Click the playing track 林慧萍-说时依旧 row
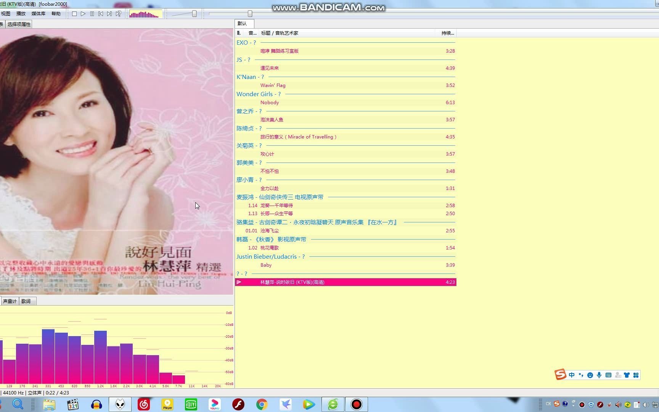Viewport: 659px width, 412px height. (x=346, y=282)
